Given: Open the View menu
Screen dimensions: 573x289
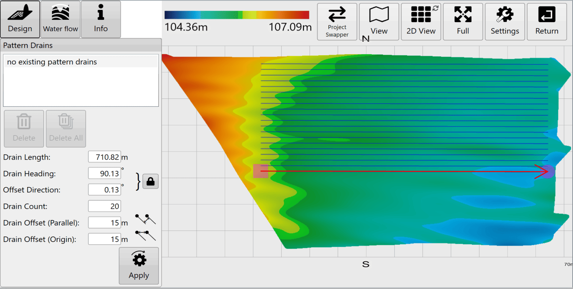Looking at the screenshot, I should click(x=379, y=22).
